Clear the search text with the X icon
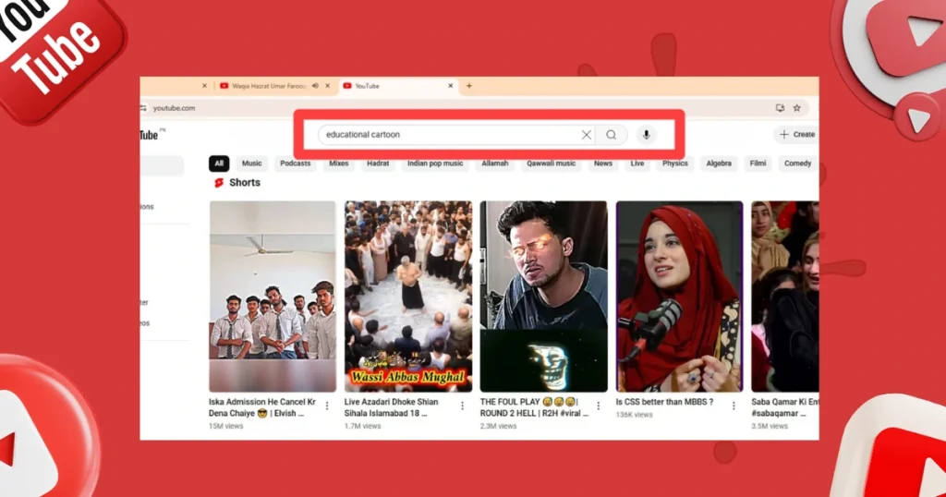 click(x=586, y=135)
